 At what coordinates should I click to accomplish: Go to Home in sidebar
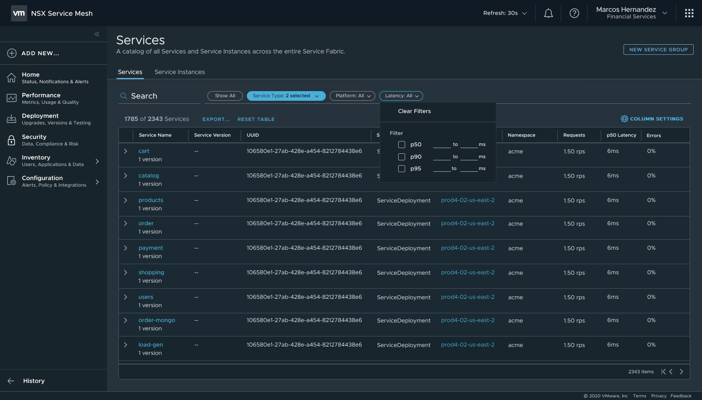pos(55,78)
